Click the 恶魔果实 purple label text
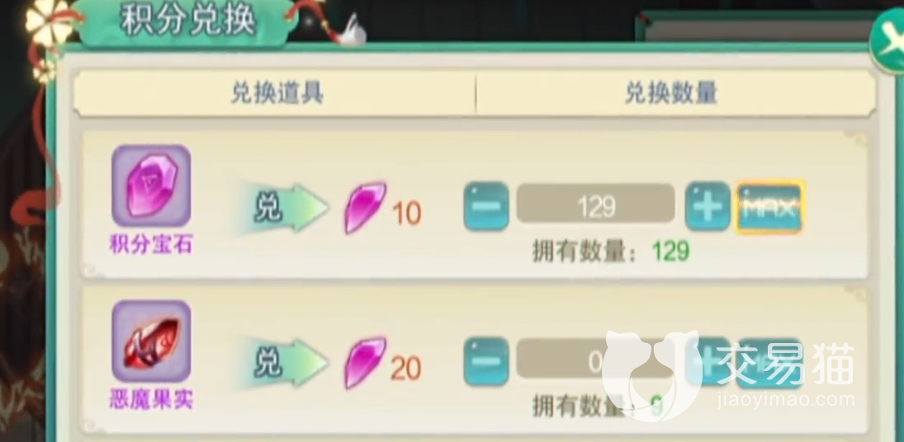904x442 pixels. pyautogui.click(x=151, y=399)
